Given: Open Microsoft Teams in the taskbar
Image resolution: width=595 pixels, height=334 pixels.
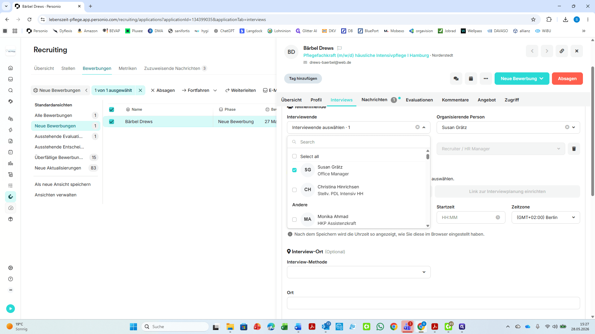Looking at the screenshot, I should (408, 327).
